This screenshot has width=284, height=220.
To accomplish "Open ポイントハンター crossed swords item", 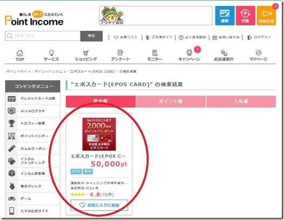I will tap(33, 136).
